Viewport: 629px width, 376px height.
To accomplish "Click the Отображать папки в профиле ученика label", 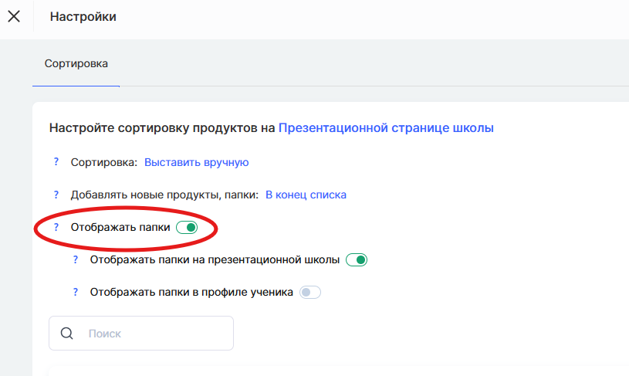I will coord(191,293).
